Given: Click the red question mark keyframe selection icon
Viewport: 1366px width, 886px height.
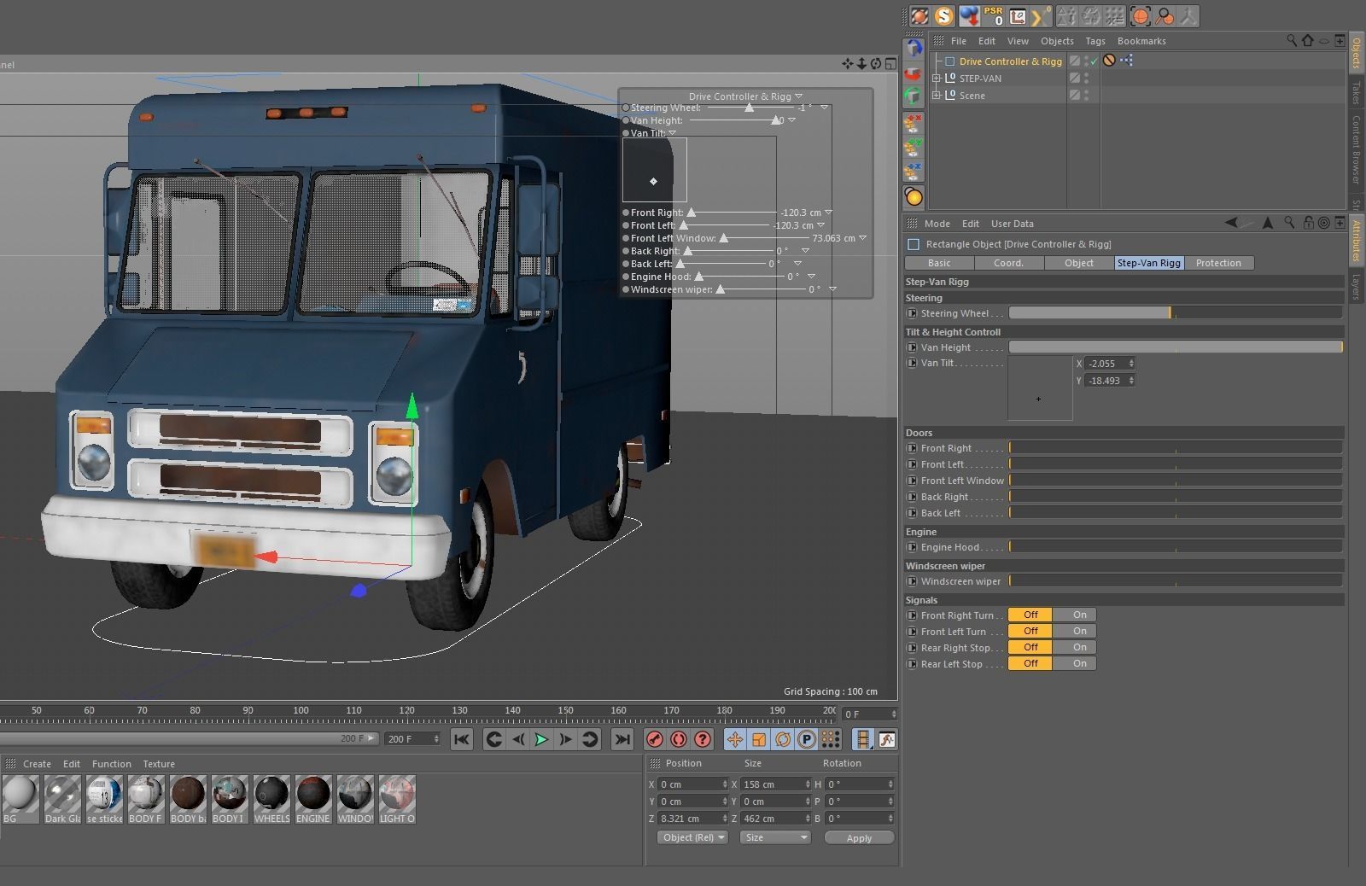Looking at the screenshot, I should [x=703, y=739].
